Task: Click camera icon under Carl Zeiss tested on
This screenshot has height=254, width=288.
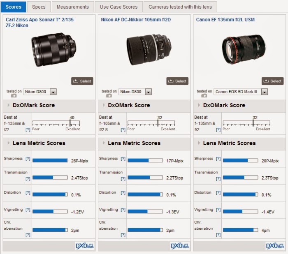Action: pos(14,96)
